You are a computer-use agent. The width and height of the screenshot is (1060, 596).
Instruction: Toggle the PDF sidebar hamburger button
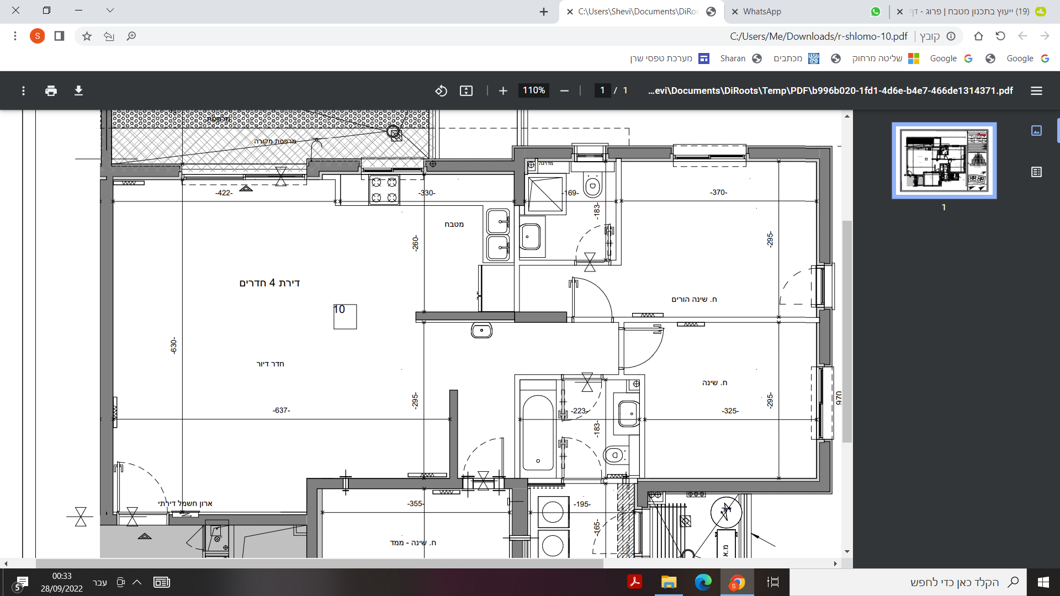(x=1036, y=91)
